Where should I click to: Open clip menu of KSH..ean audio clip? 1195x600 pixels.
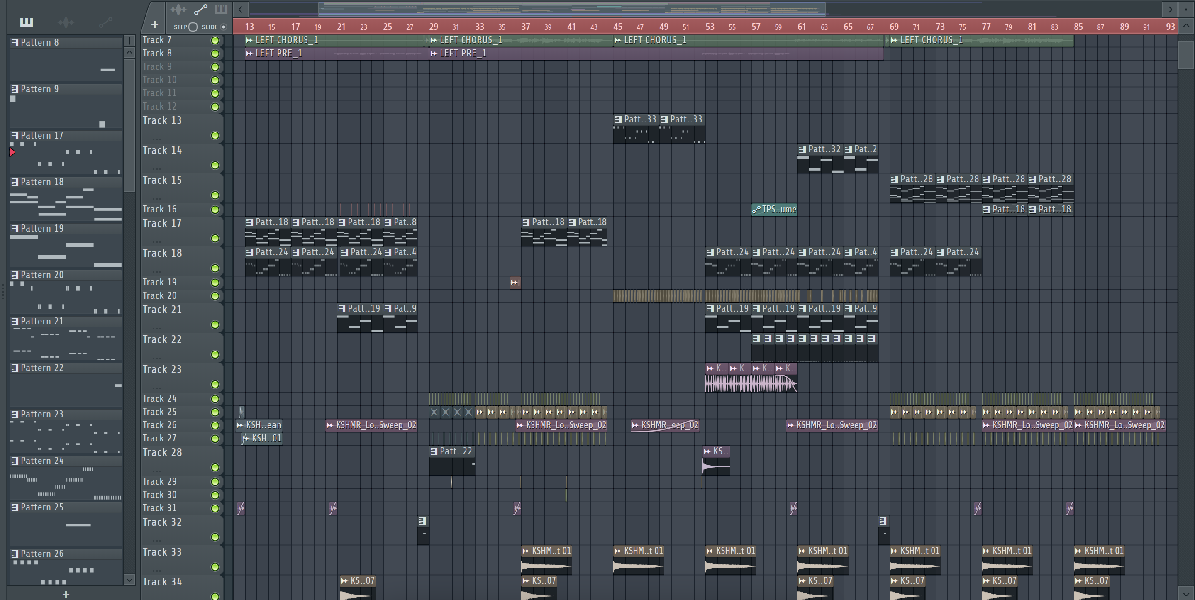point(240,425)
